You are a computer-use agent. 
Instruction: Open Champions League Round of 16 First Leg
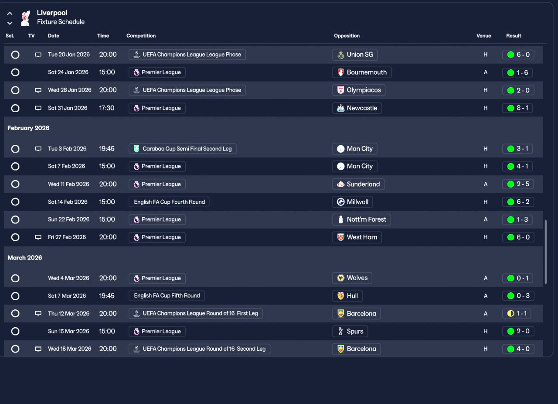coord(196,314)
